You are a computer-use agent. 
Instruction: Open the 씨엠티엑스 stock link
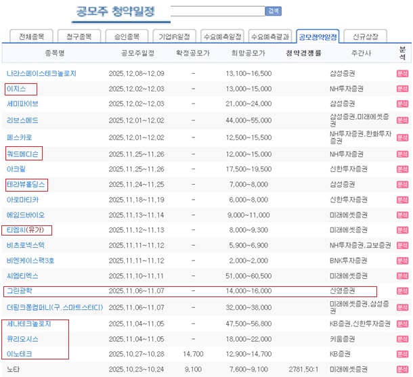click(x=22, y=276)
